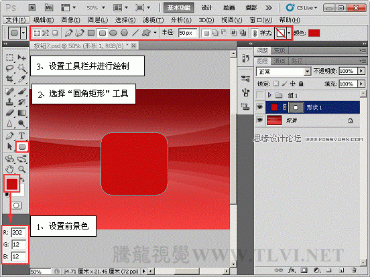Select the Magic Wand tool

tap(22, 68)
